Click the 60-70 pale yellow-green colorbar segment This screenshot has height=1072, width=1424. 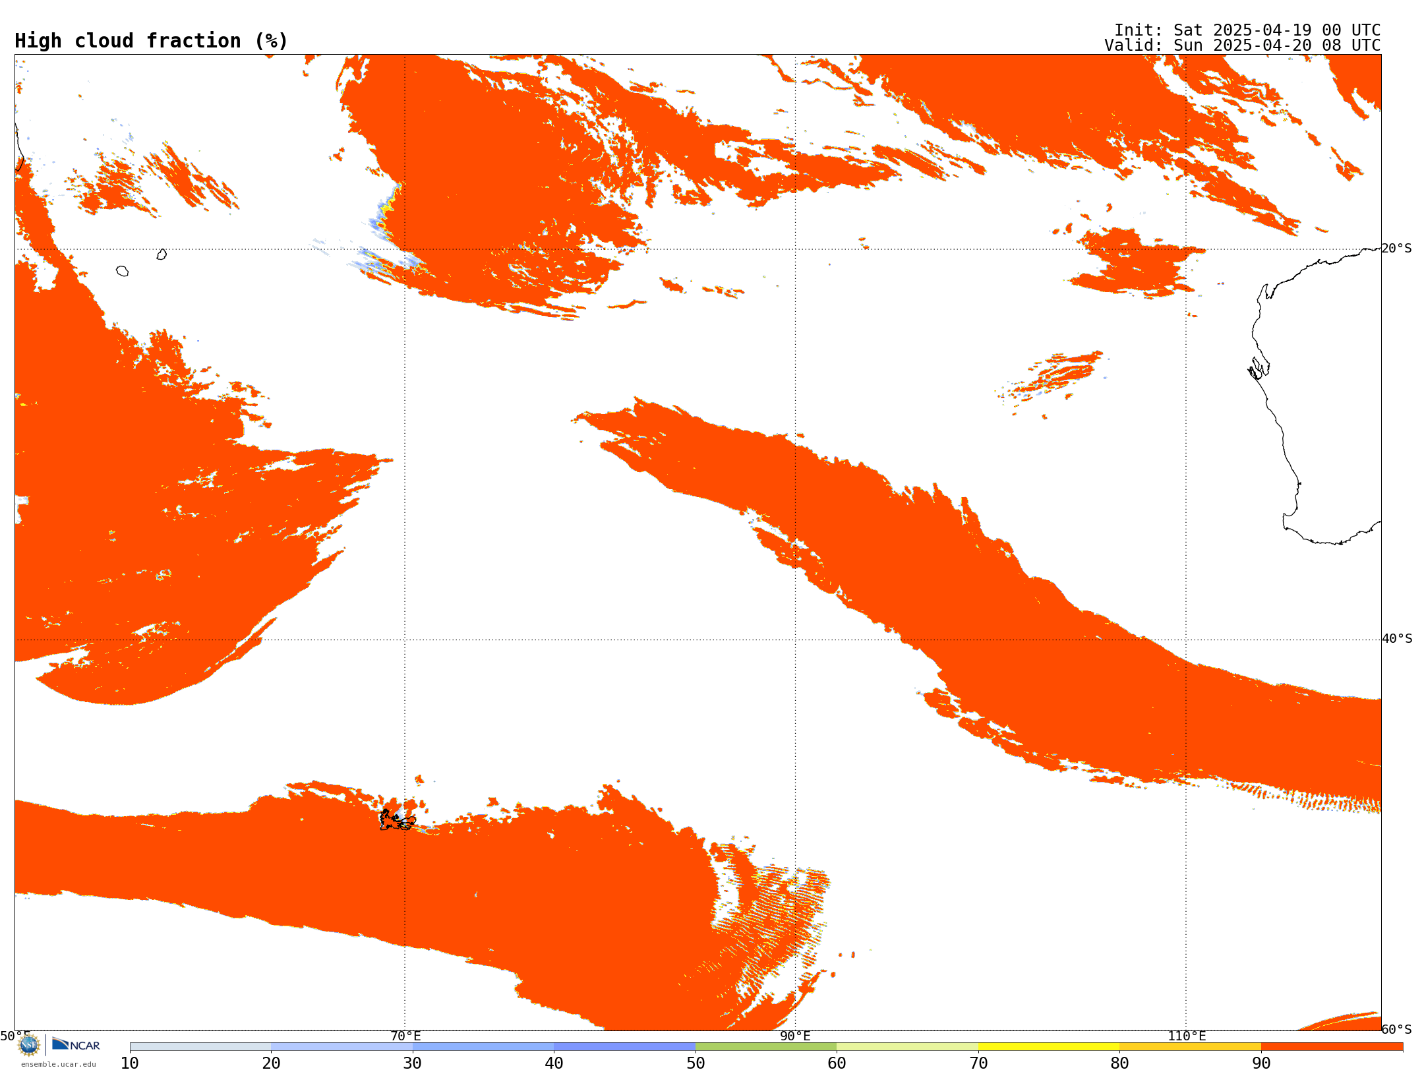(x=907, y=1047)
